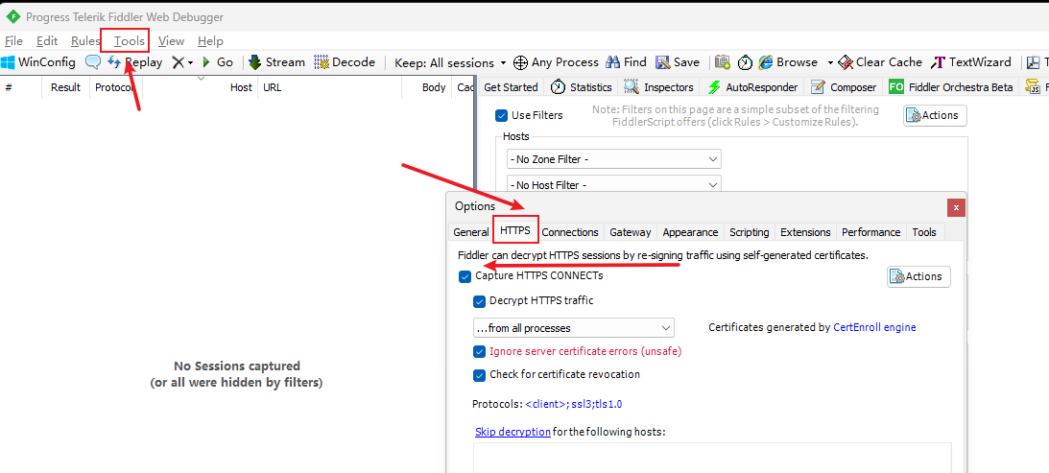Click Actions button in Filters panel
Screen dimensions: 1049x473
(x=935, y=115)
